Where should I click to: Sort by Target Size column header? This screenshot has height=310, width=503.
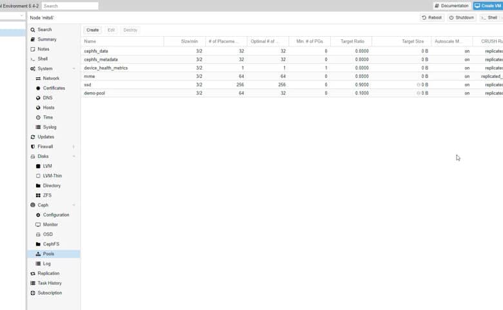click(402, 41)
